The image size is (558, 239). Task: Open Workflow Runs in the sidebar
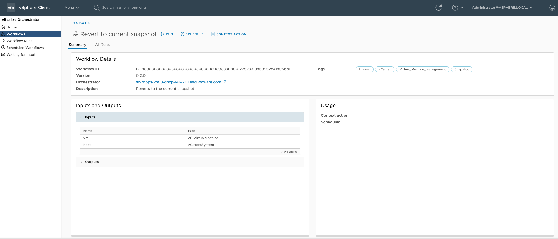coord(19,41)
